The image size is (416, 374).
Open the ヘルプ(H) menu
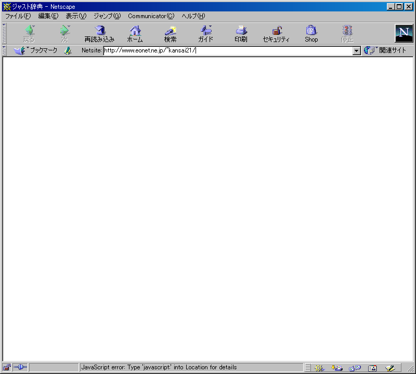pyautogui.click(x=193, y=16)
